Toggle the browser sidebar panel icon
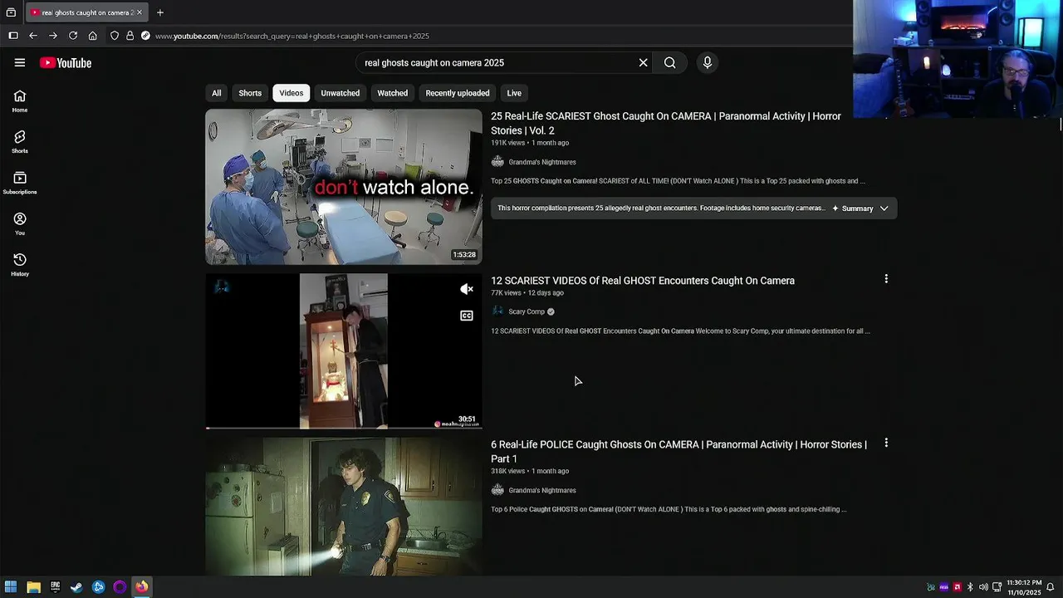The height and width of the screenshot is (598, 1063). coord(13,36)
